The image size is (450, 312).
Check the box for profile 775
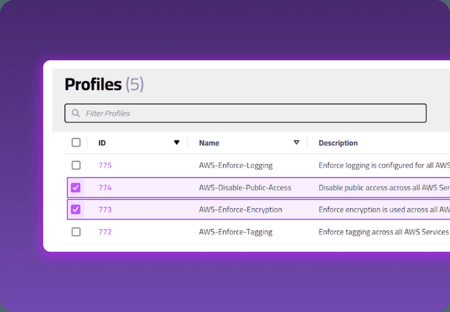click(76, 165)
